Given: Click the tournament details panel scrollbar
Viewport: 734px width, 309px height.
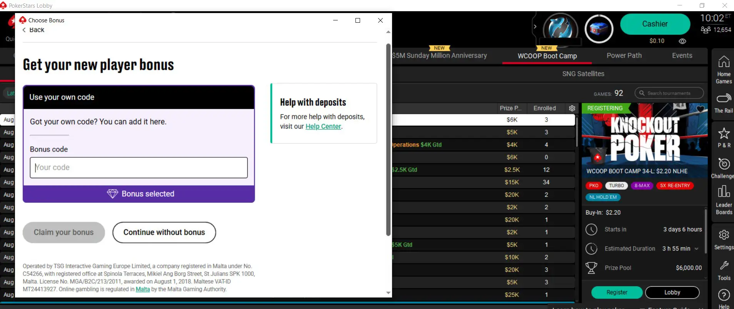Looking at the screenshot, I should point(706,231).
